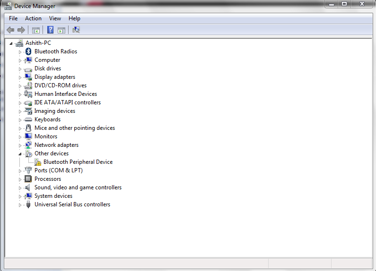This screenshot has height=271, width=376.
Task: Expand the Universal Serial Bus controllers node
Action: pyautogui.click(x=20, y=205)
